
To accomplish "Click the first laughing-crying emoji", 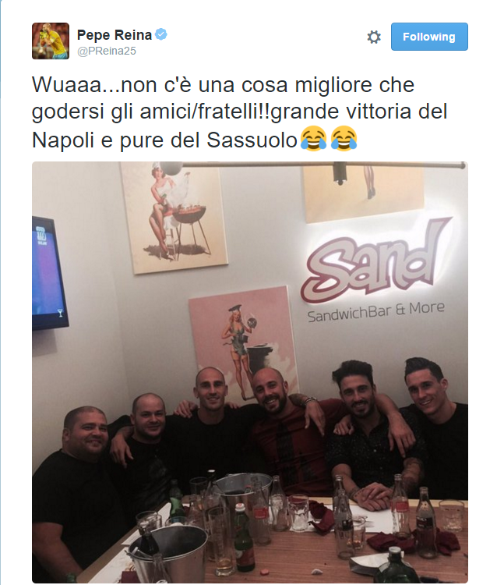I will coord(313,139).
